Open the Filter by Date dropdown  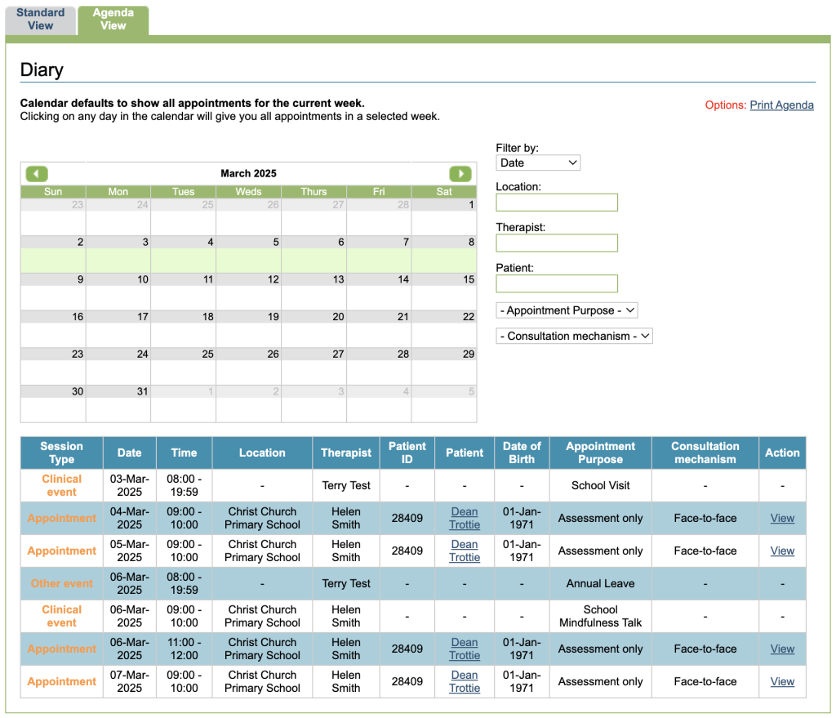coord(538,163)
